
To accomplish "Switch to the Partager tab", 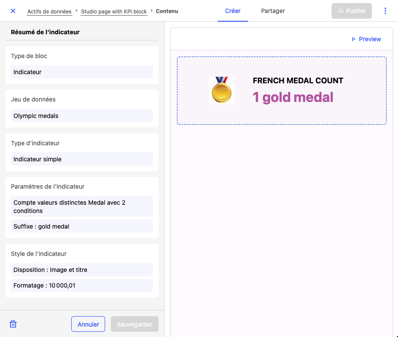I will pos(273,11).
